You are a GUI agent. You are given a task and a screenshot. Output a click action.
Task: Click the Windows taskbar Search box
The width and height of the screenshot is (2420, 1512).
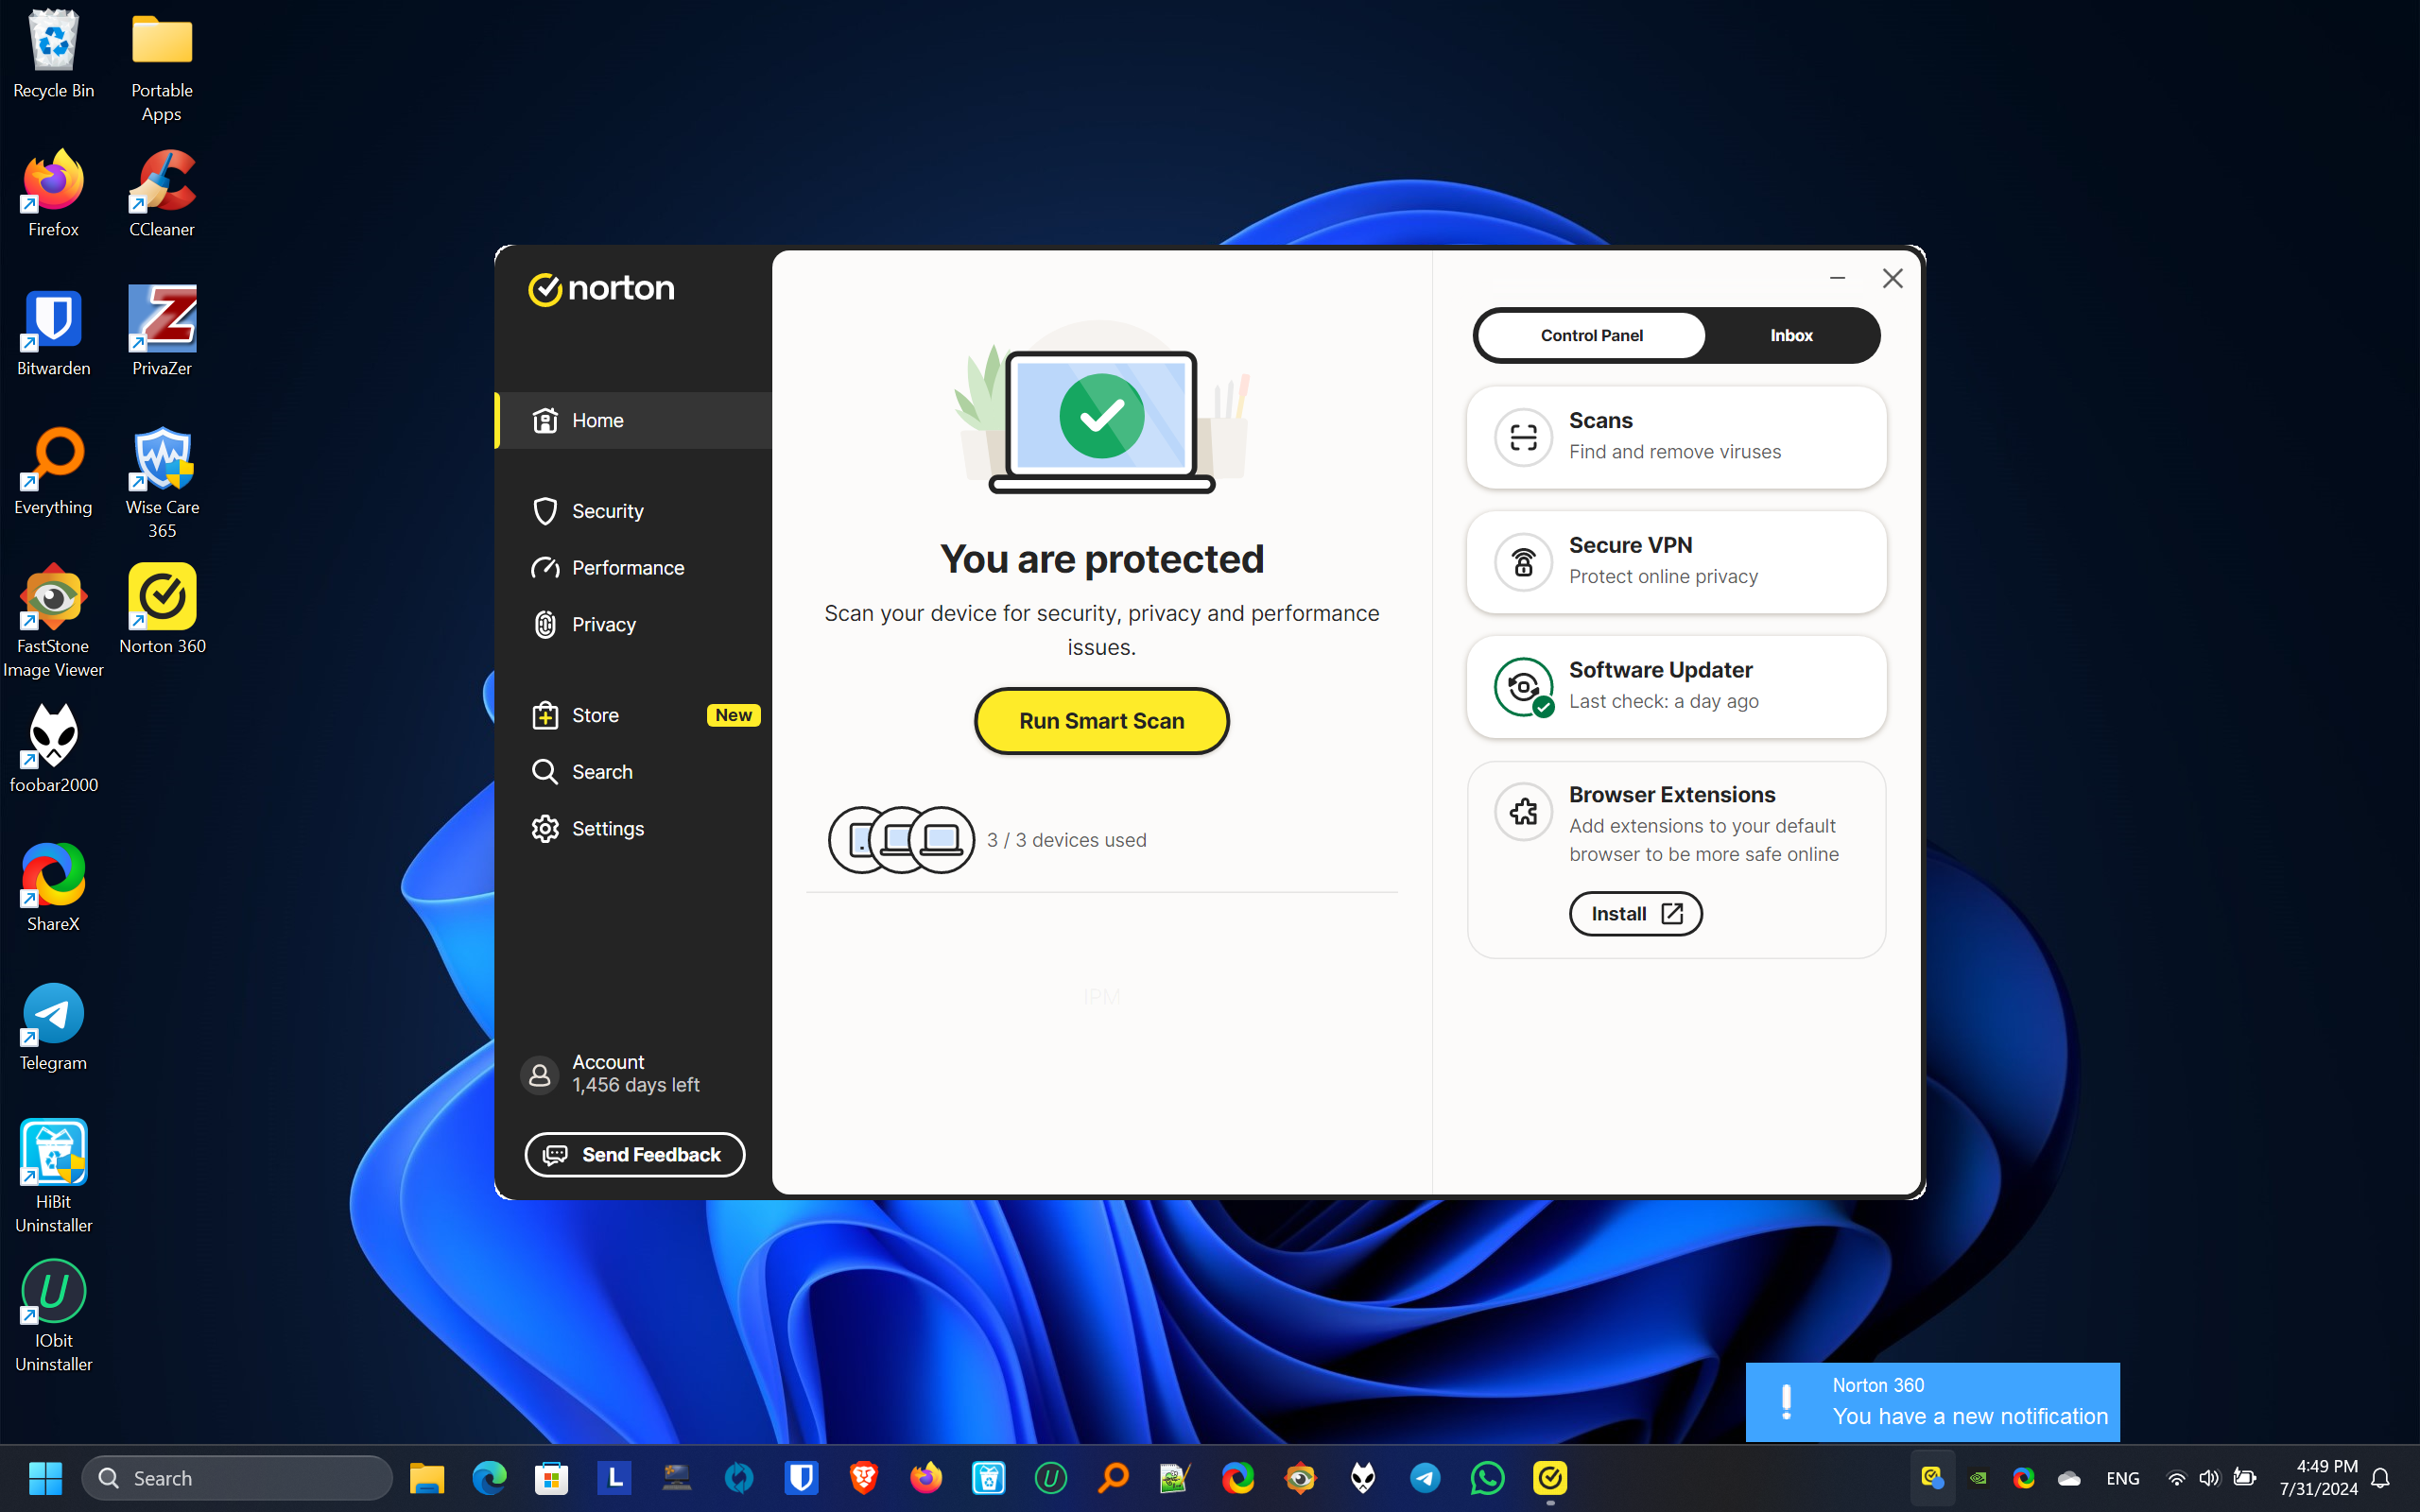pyautogui.click(x=238, y=1478)
